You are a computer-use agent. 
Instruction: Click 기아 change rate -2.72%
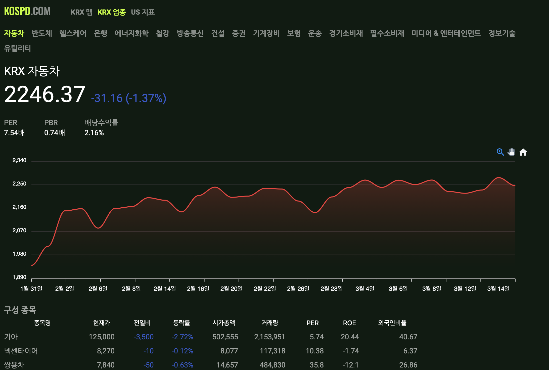182,337
